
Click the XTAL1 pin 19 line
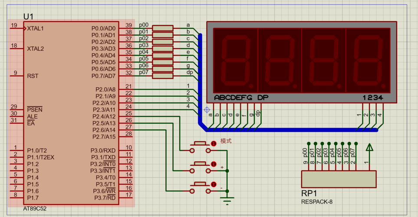(x=16, y=29)
